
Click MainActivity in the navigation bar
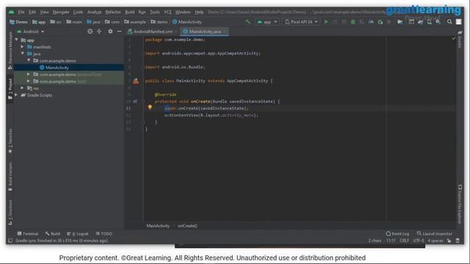click(187, 22)
